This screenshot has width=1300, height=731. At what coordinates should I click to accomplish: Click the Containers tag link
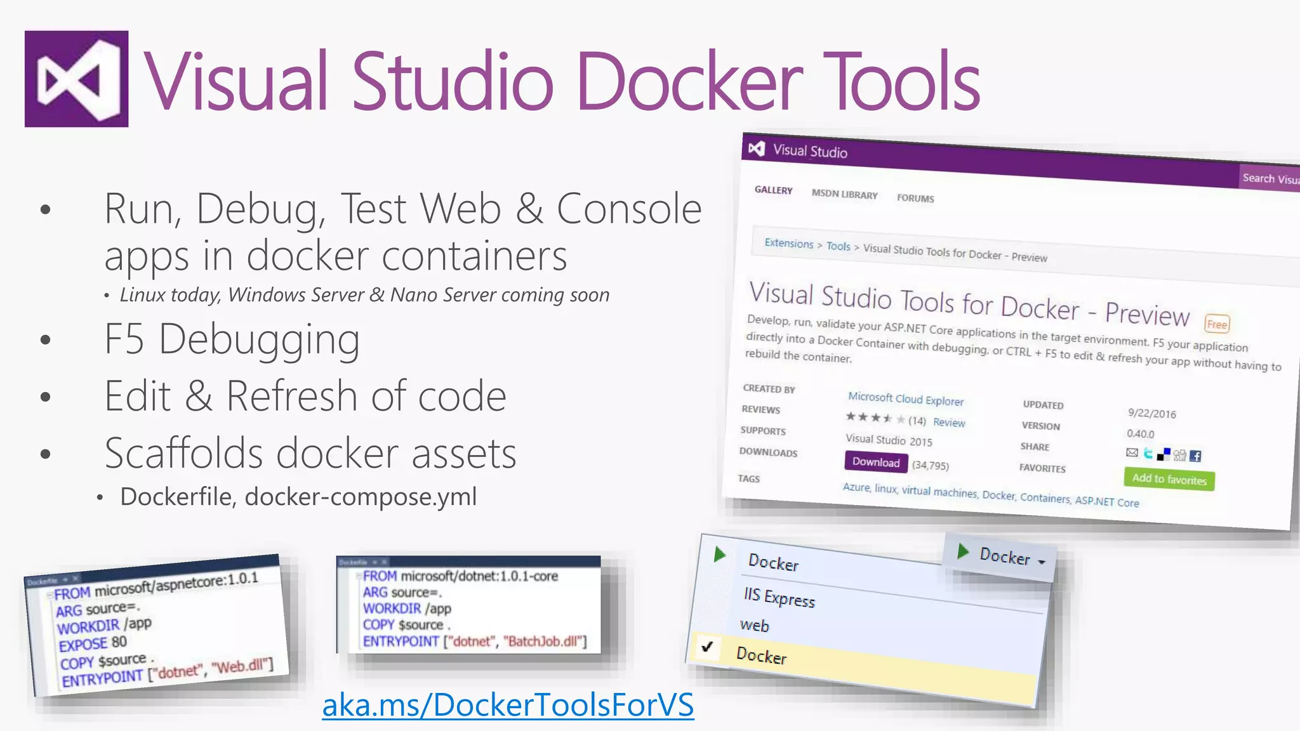(1045, 498)
